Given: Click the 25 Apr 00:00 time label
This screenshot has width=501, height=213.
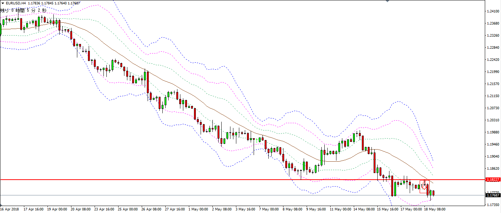Looking at the screenshot, I should [x=127, y=210].
